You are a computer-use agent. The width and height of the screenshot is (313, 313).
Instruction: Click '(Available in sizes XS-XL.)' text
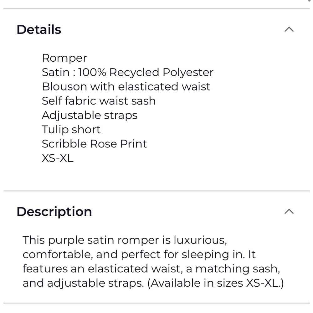click(216, 283)
